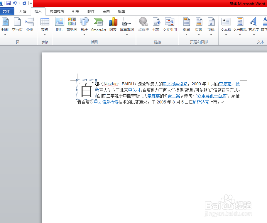
Task: Click the 屏幕截图 screenshot icon
Action: [127, 22]
